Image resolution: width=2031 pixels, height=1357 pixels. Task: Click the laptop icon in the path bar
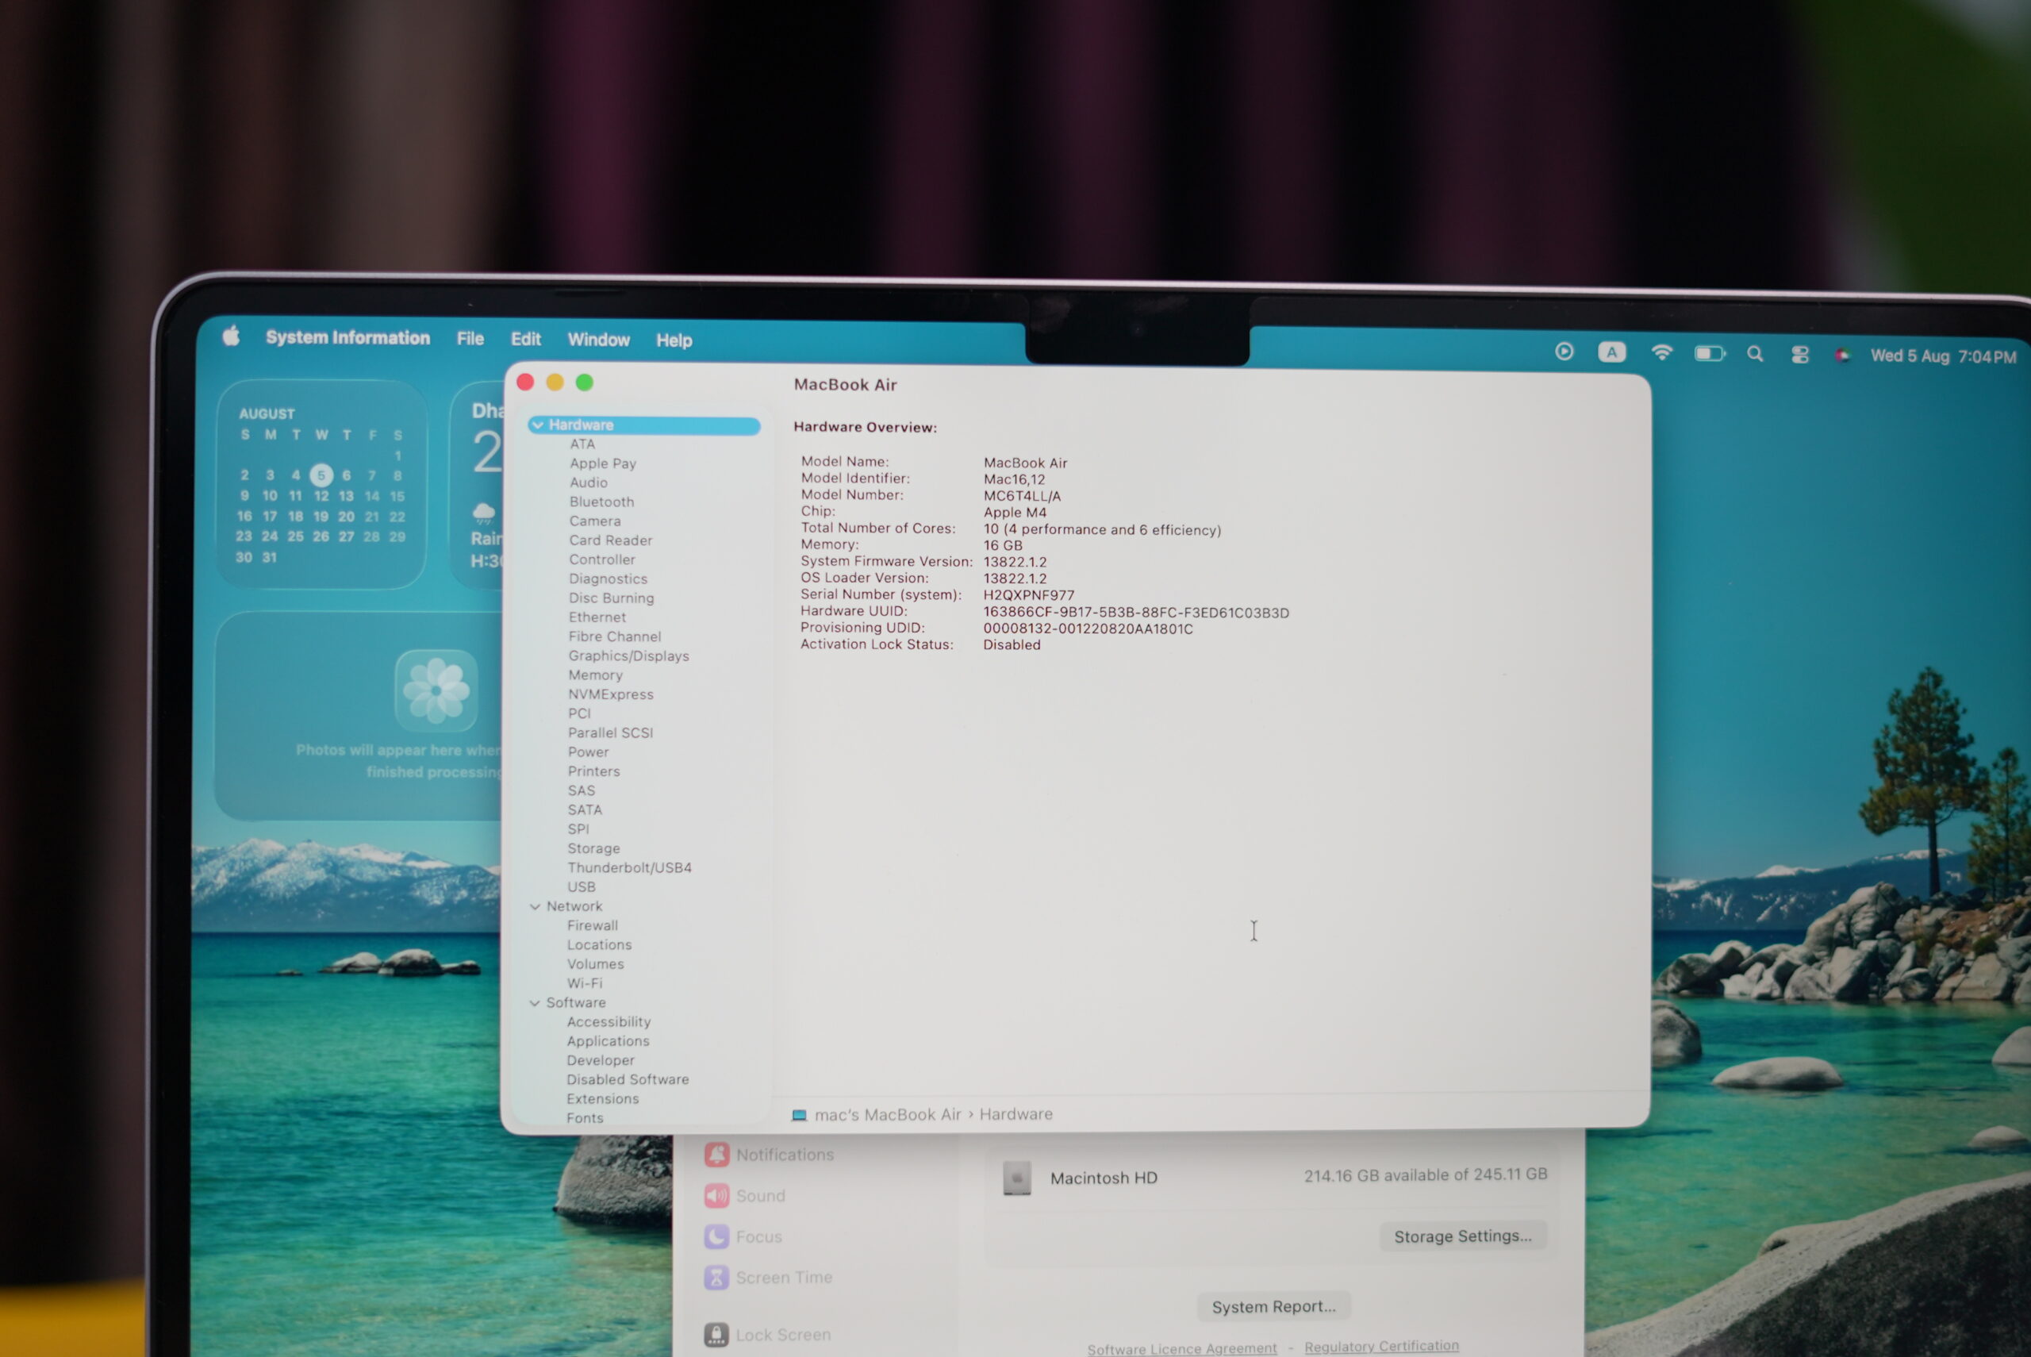799,1116
